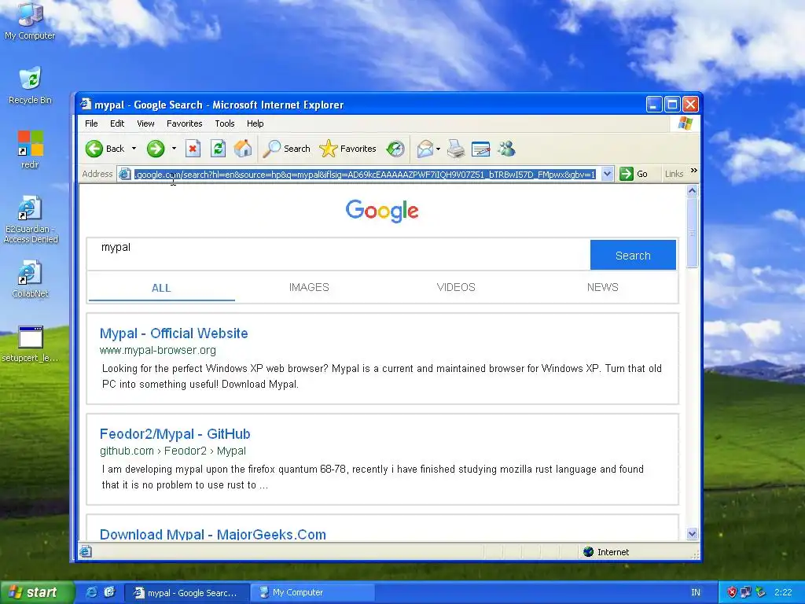Open the File menu
The width and height of the screenshot is (805, 604).
pos(91,123)
